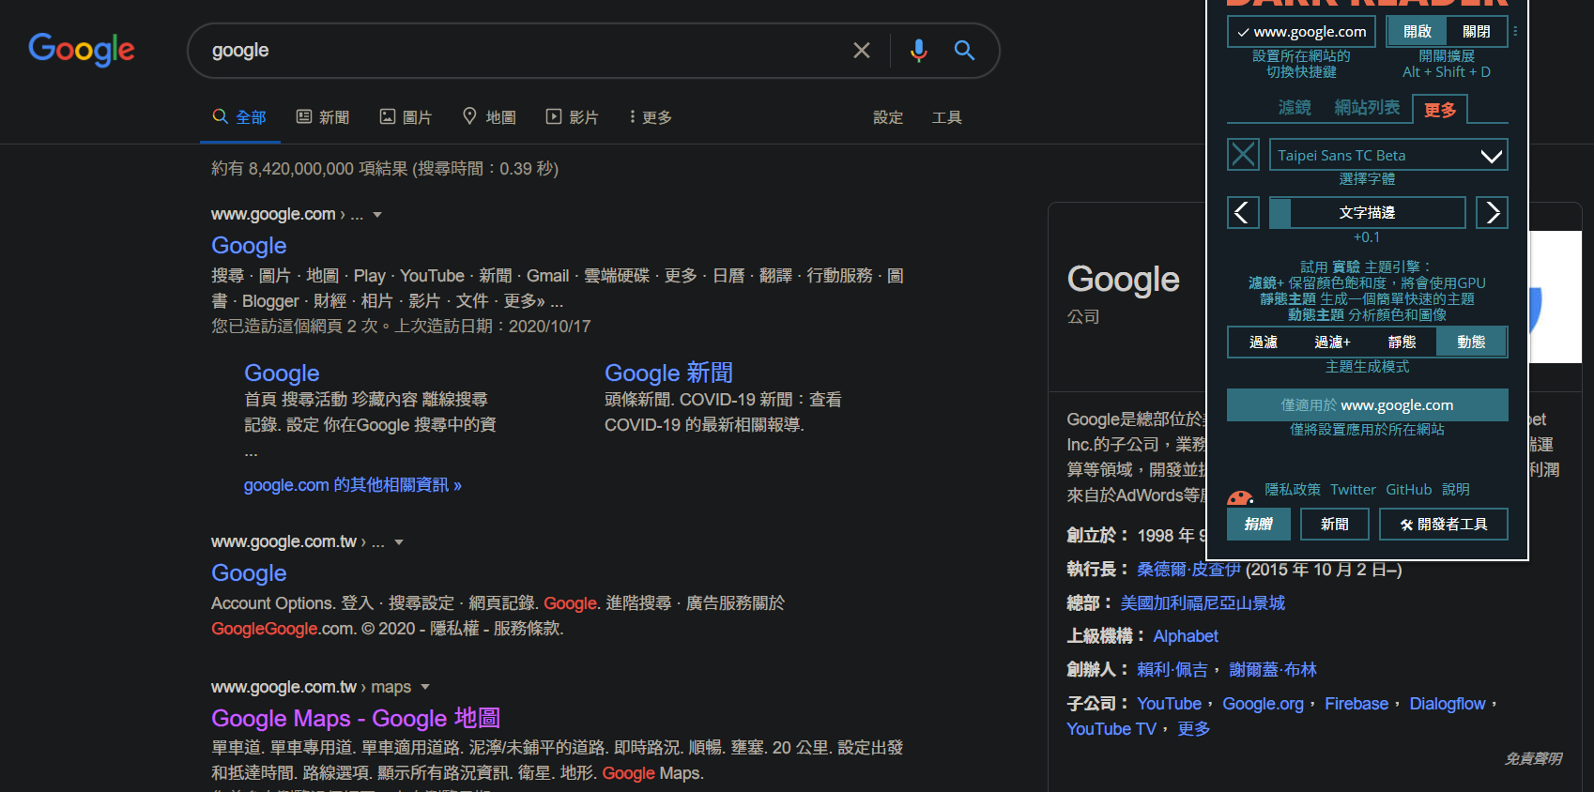Open the 圖片 search tab

(406, 117)
